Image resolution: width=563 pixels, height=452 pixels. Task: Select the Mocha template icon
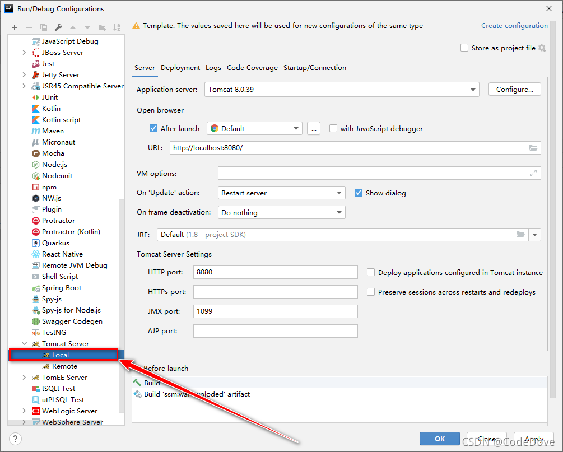(x=35, y=153)
